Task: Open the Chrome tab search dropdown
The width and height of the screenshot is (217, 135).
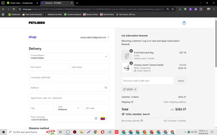Action: pyautogui.click(x=3, y=3)
